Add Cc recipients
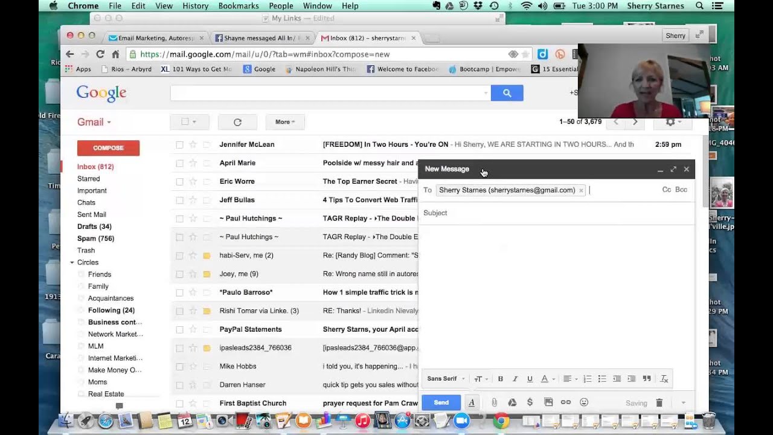This screenshot has height=435, width=773. pyautogui.click(x=666, y=190)
